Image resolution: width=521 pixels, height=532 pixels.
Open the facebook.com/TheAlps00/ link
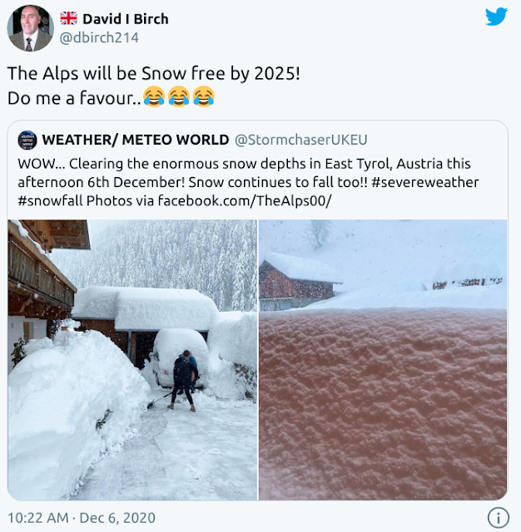click(245, 200)
